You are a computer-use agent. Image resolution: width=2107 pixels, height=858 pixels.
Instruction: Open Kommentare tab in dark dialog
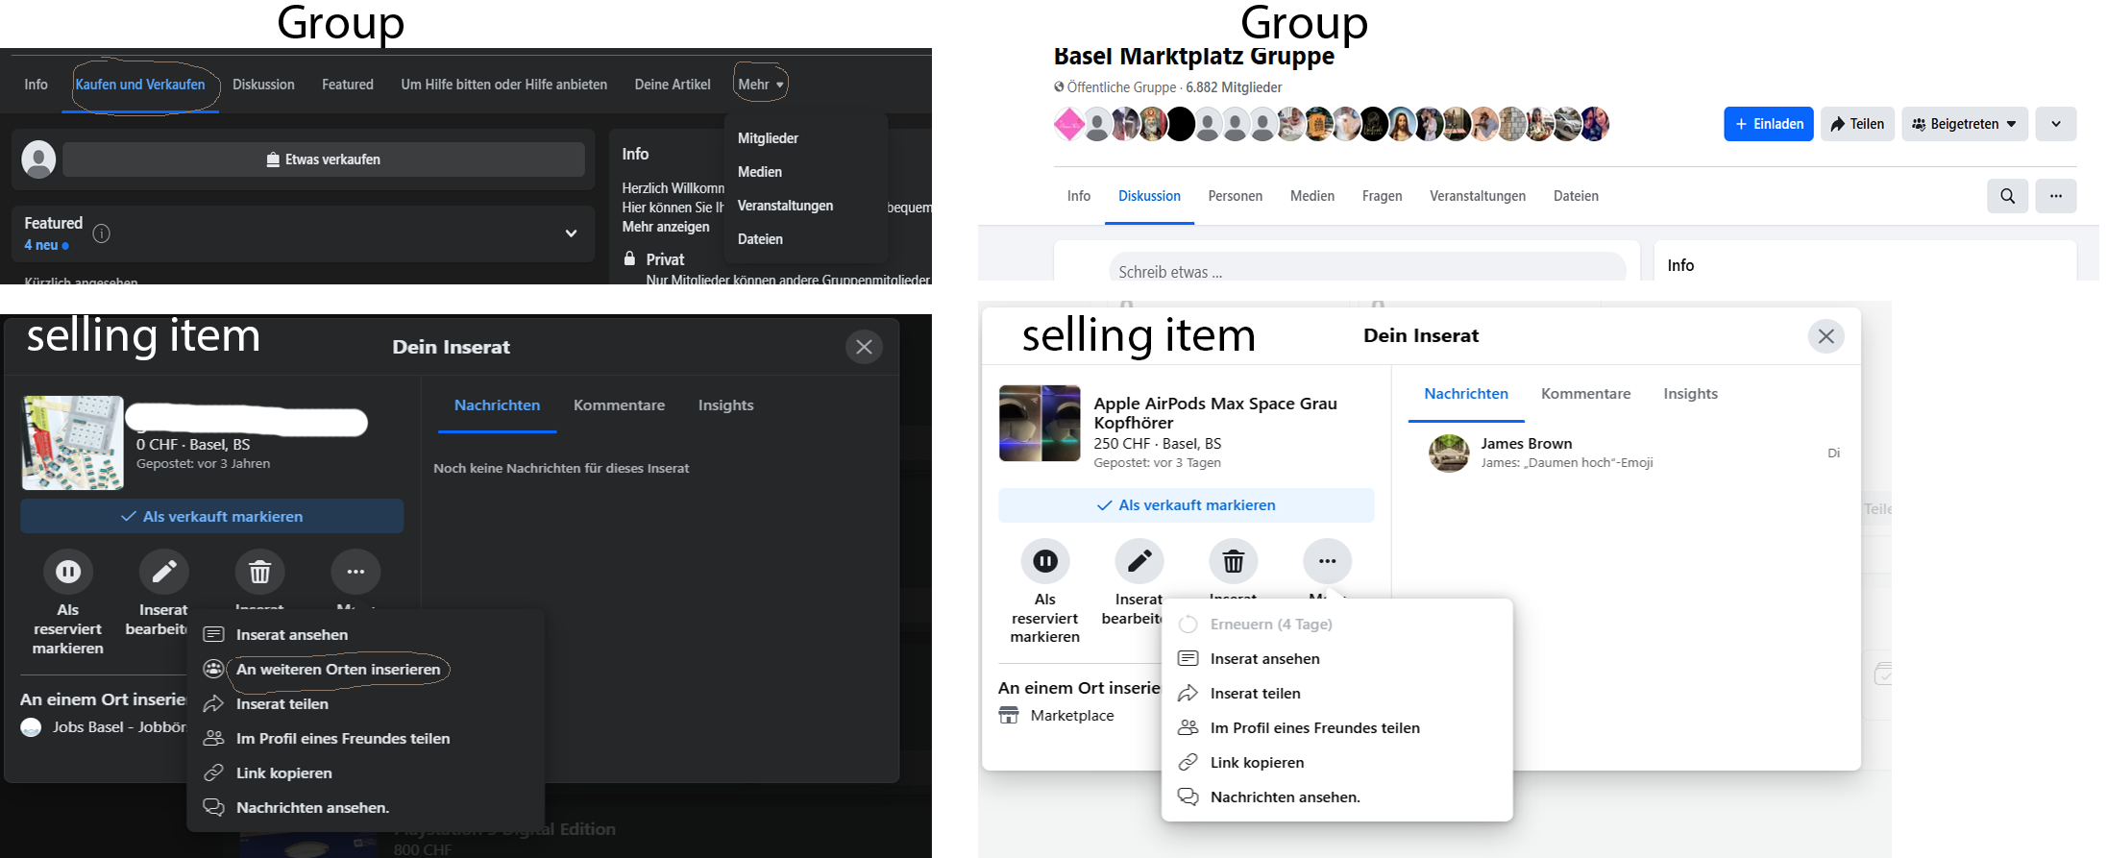click(619, 405)
